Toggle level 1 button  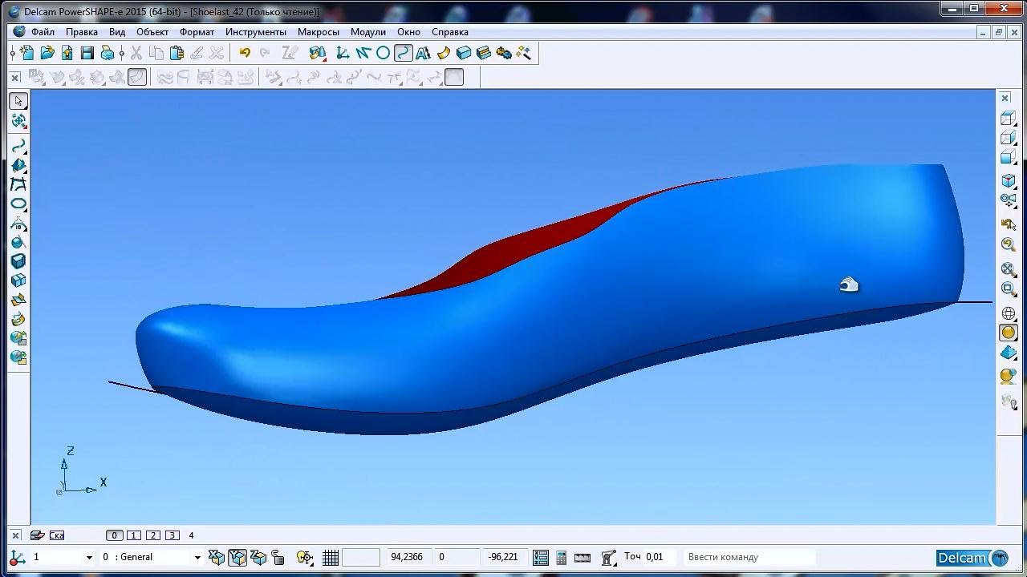pyautogui.click(x=134, y=535)
